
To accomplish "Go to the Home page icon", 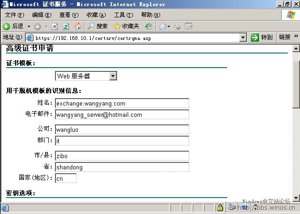I will (77, 26).
